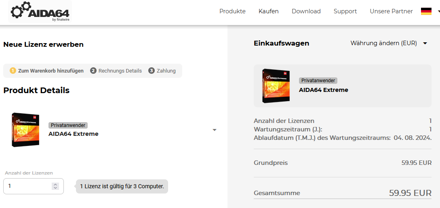Click AIDA64 Extreme name in Produkt Details

[x=74, y=134]
